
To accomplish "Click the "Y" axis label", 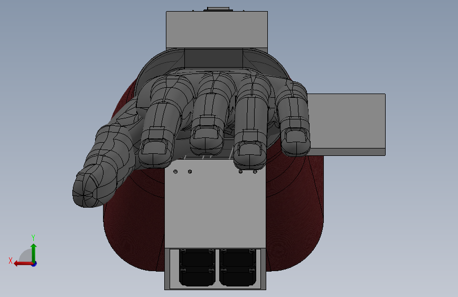I will pyautogui.click(x=33, y=237).
